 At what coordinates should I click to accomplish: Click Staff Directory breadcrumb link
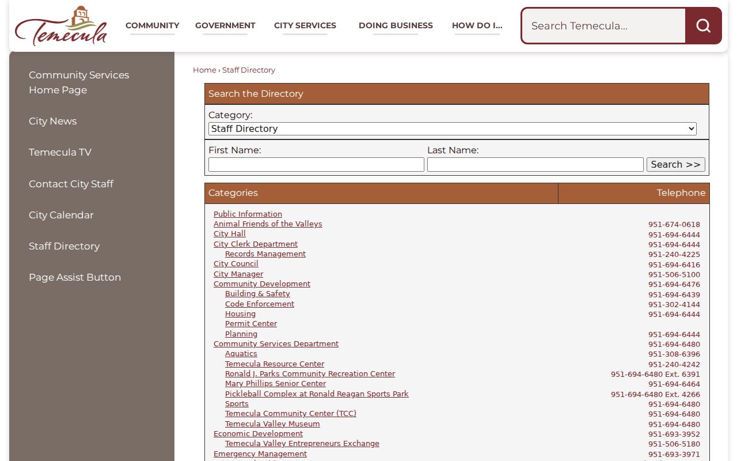(249, 70)
